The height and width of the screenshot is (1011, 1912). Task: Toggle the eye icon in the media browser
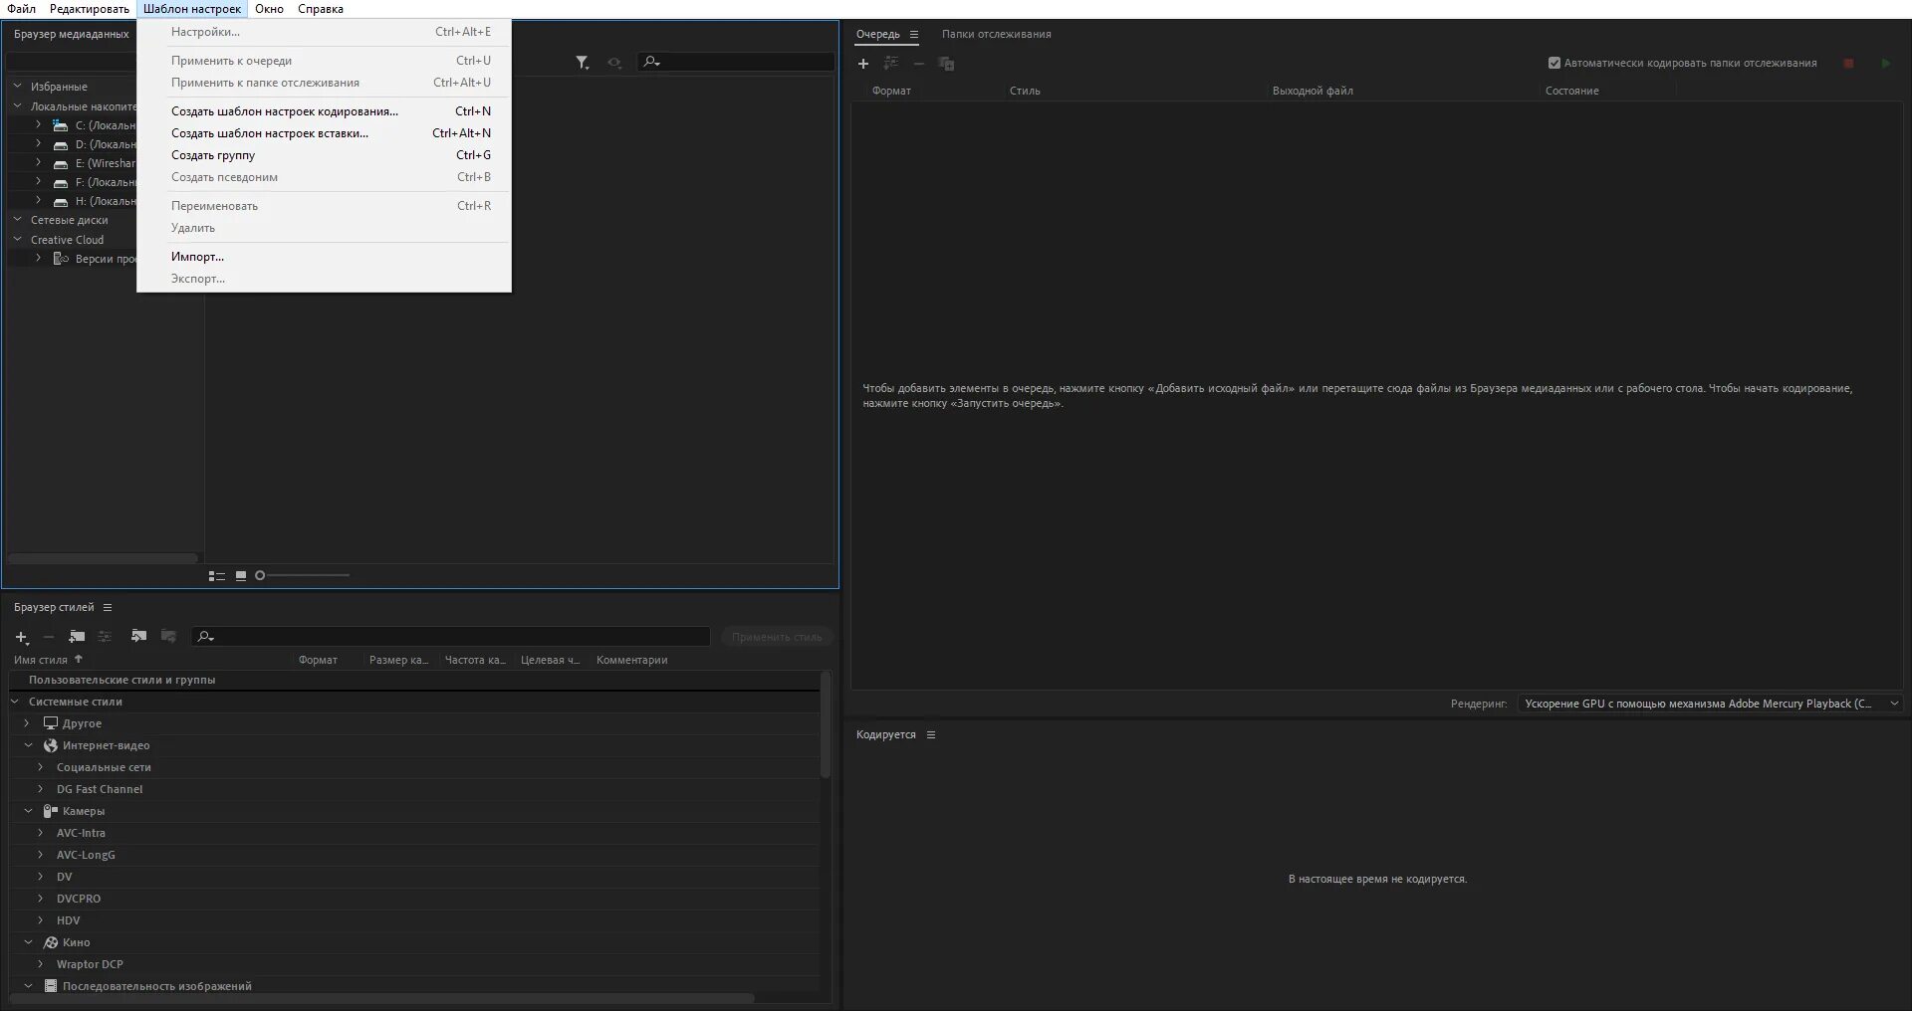pyautogui.click(x=614, y=63)
